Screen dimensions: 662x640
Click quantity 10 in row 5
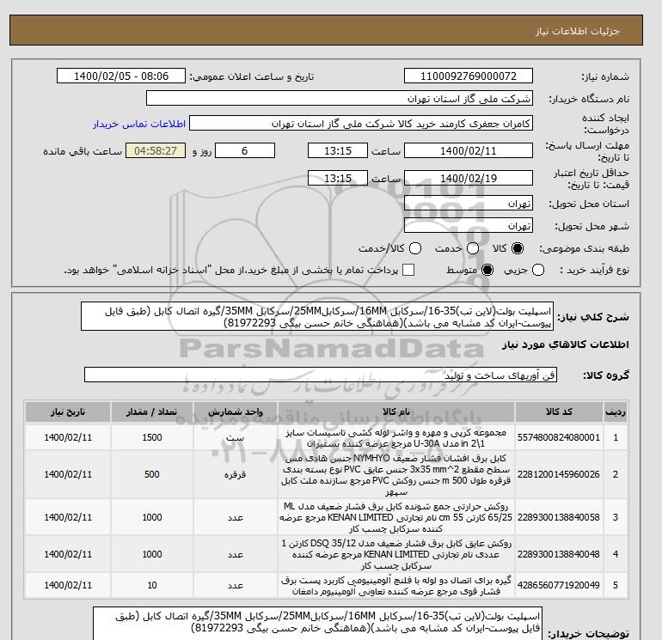tap(152, 585)
